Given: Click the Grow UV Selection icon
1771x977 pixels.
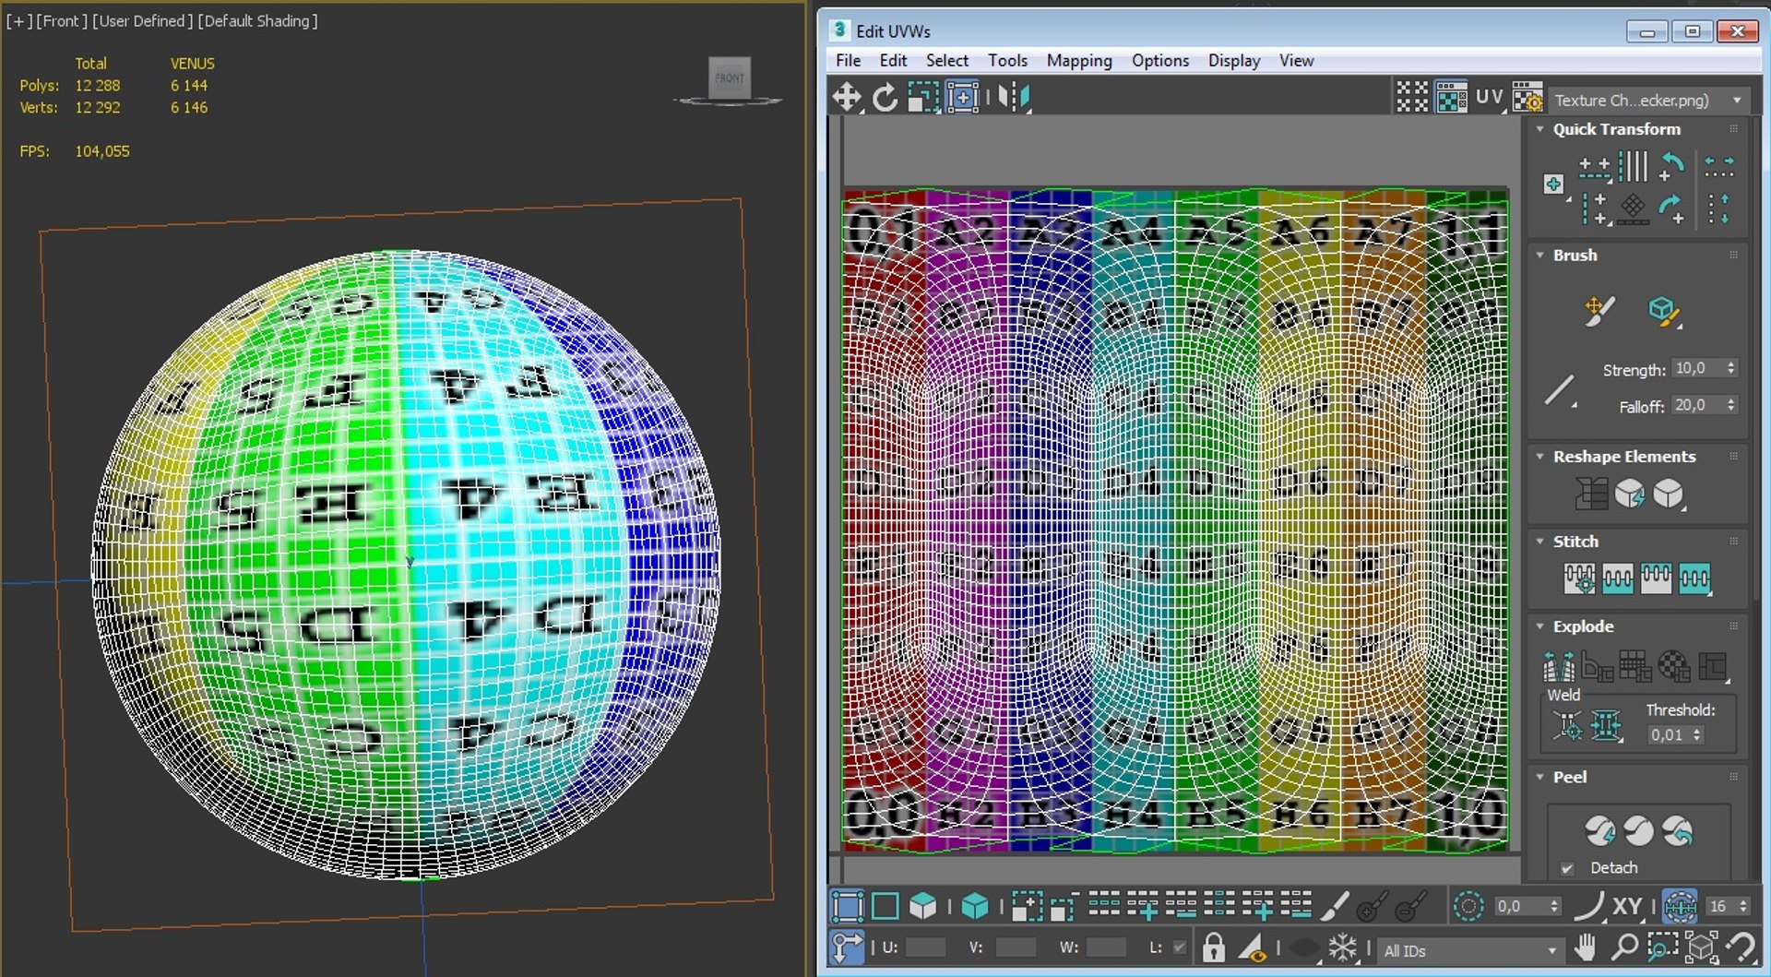Looking at the screenshot, I should [x=1027, y=906].
